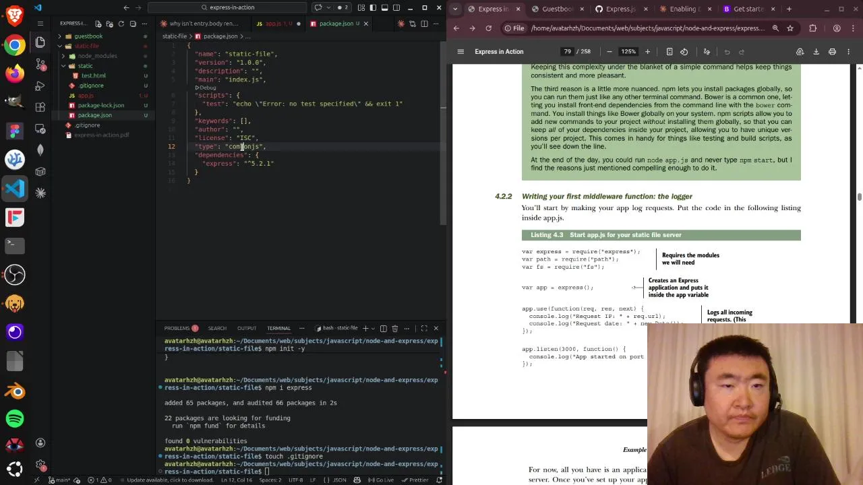Open the PROBLEMS panel tab
The height and width of the screenshot is (485, 863).
(x=181, y=328)
